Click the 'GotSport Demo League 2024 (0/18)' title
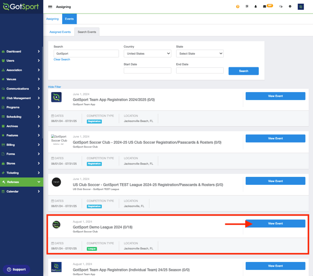The width and height of the screenshot is (313, 276). 103,227
